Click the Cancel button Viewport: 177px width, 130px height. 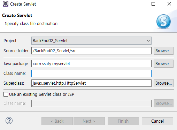pos(157,121)
